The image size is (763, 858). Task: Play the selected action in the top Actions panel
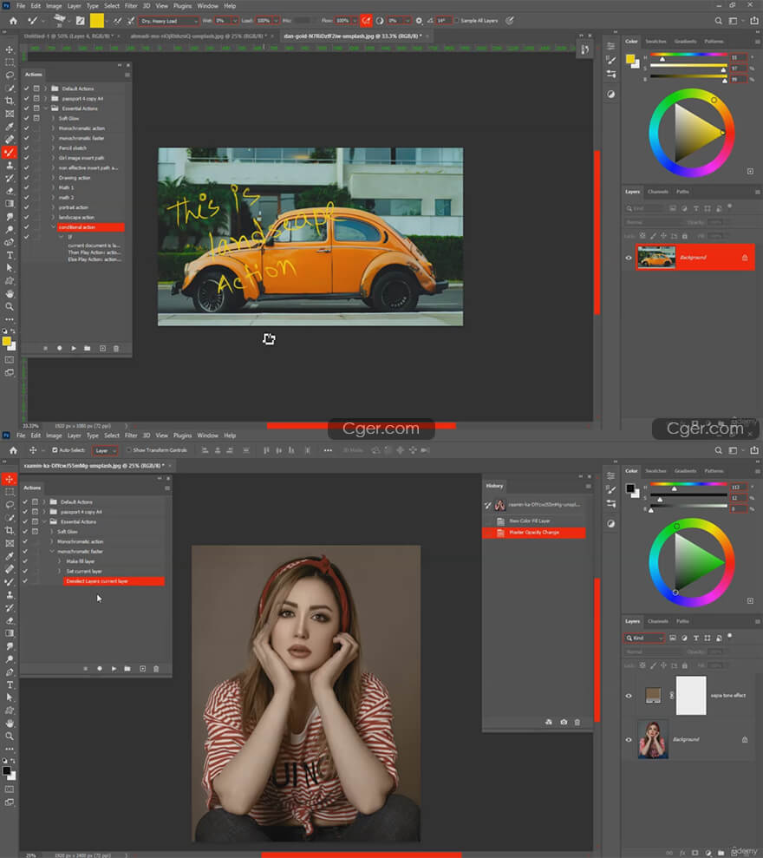click(74, 349)
